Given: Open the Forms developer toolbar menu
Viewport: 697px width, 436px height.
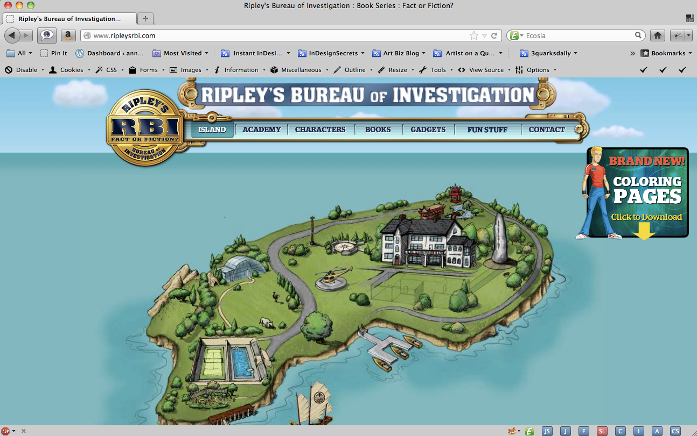Looking at the screenshot, I should coord(147,70).
